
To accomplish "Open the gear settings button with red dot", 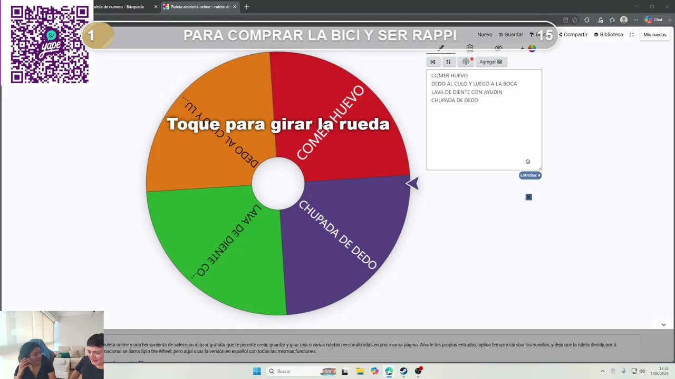I will click(466, 62).
